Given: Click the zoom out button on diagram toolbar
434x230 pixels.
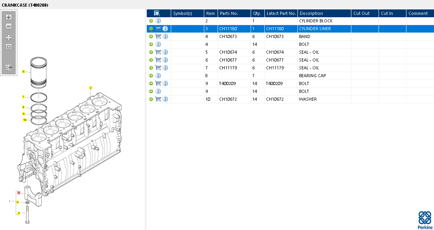Looking at the screenshot, I should 9,26.
